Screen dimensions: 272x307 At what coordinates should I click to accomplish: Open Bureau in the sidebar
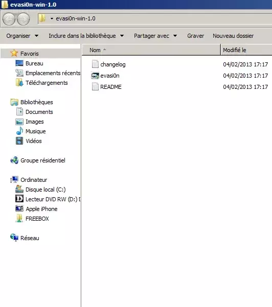(x=34, y=63)
